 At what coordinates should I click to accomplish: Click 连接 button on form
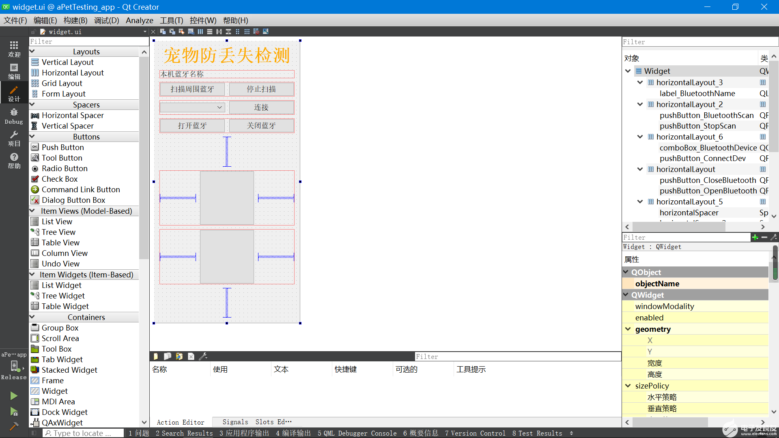coord(261,107)
